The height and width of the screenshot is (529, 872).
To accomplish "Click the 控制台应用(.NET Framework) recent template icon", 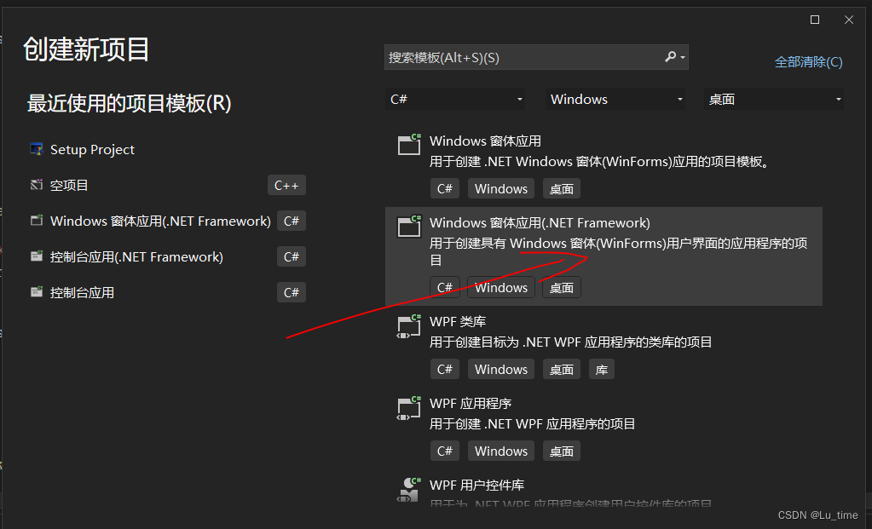I will tap(37, 256).
